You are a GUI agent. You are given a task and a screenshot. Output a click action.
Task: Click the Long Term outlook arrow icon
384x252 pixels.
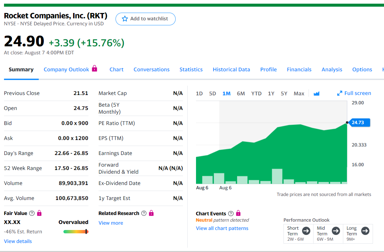(x=365, y=231)
